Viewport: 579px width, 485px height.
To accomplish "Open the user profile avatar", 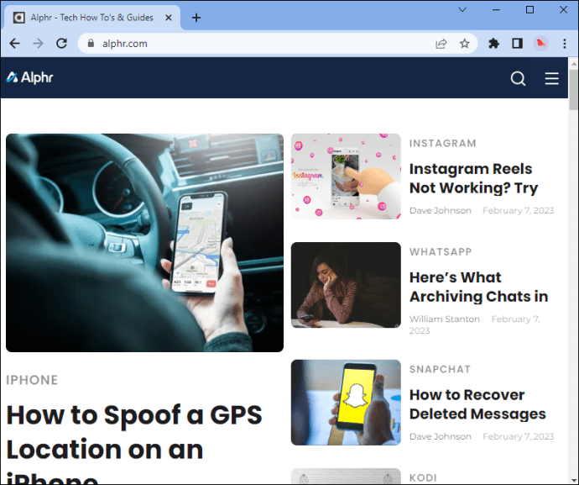I will (x=540, y=44).
